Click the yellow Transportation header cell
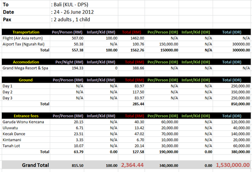The height and width of the screenshot is (172, 252). pos(26,32)
